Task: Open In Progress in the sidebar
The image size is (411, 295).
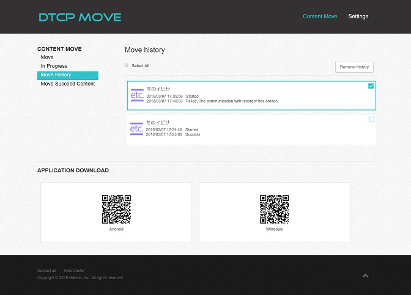Action: [54, 66]
